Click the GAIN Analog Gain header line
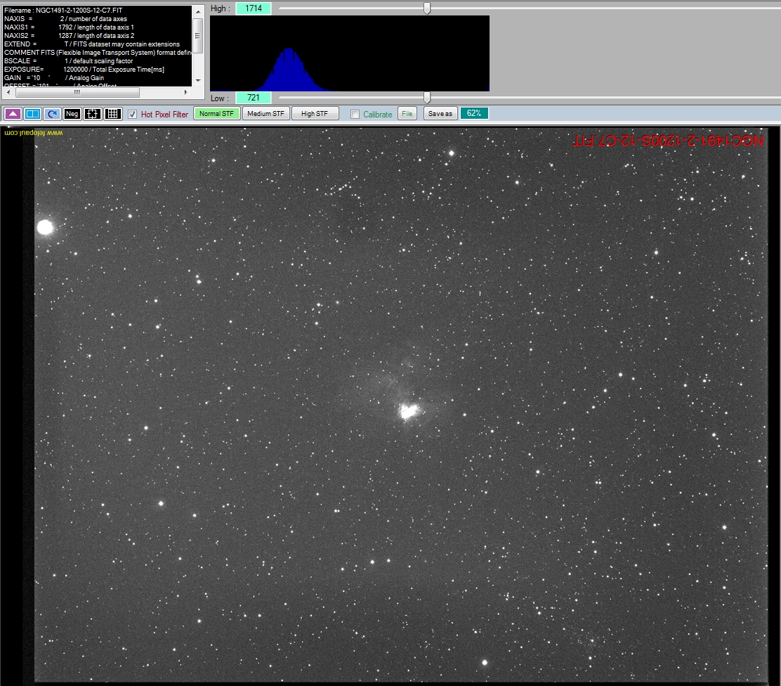The image size is (781, 686). 54,78
